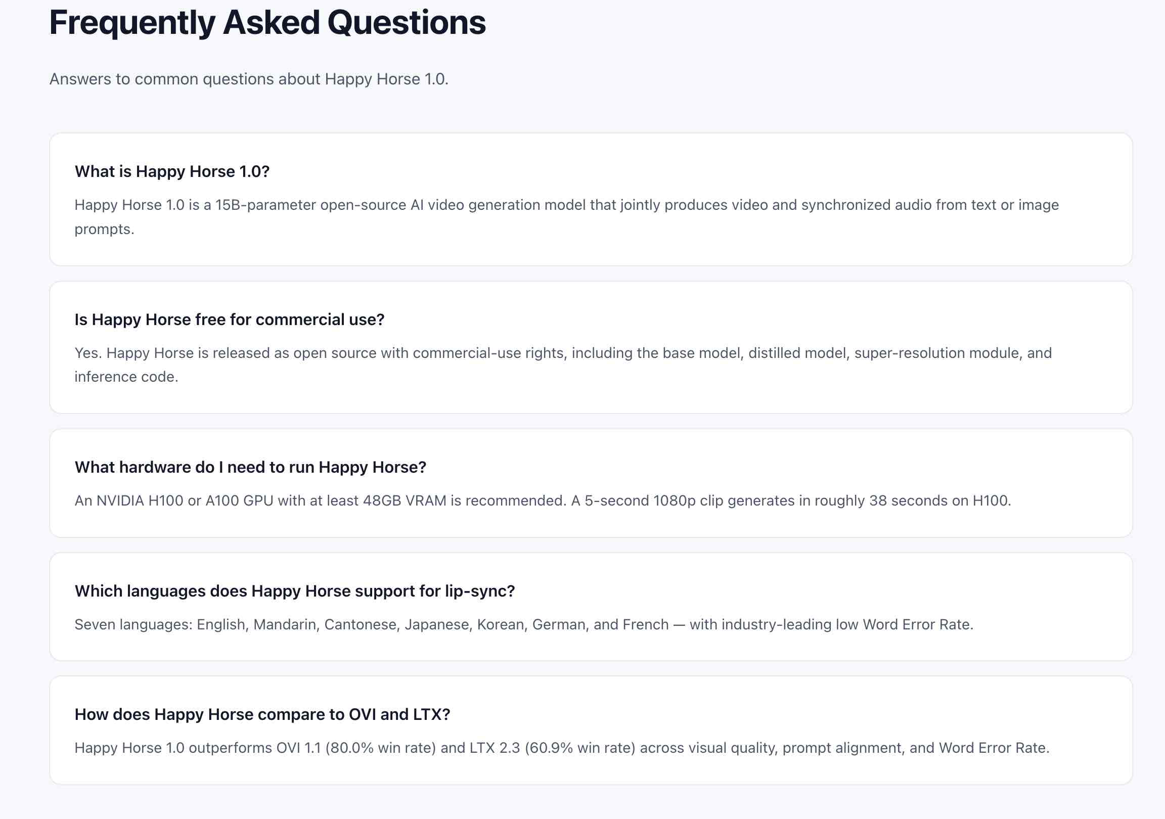Screen dimensions: 1165x819
Task: Click 'inference code.' ending the licensing answer
Action: [126, 377]
